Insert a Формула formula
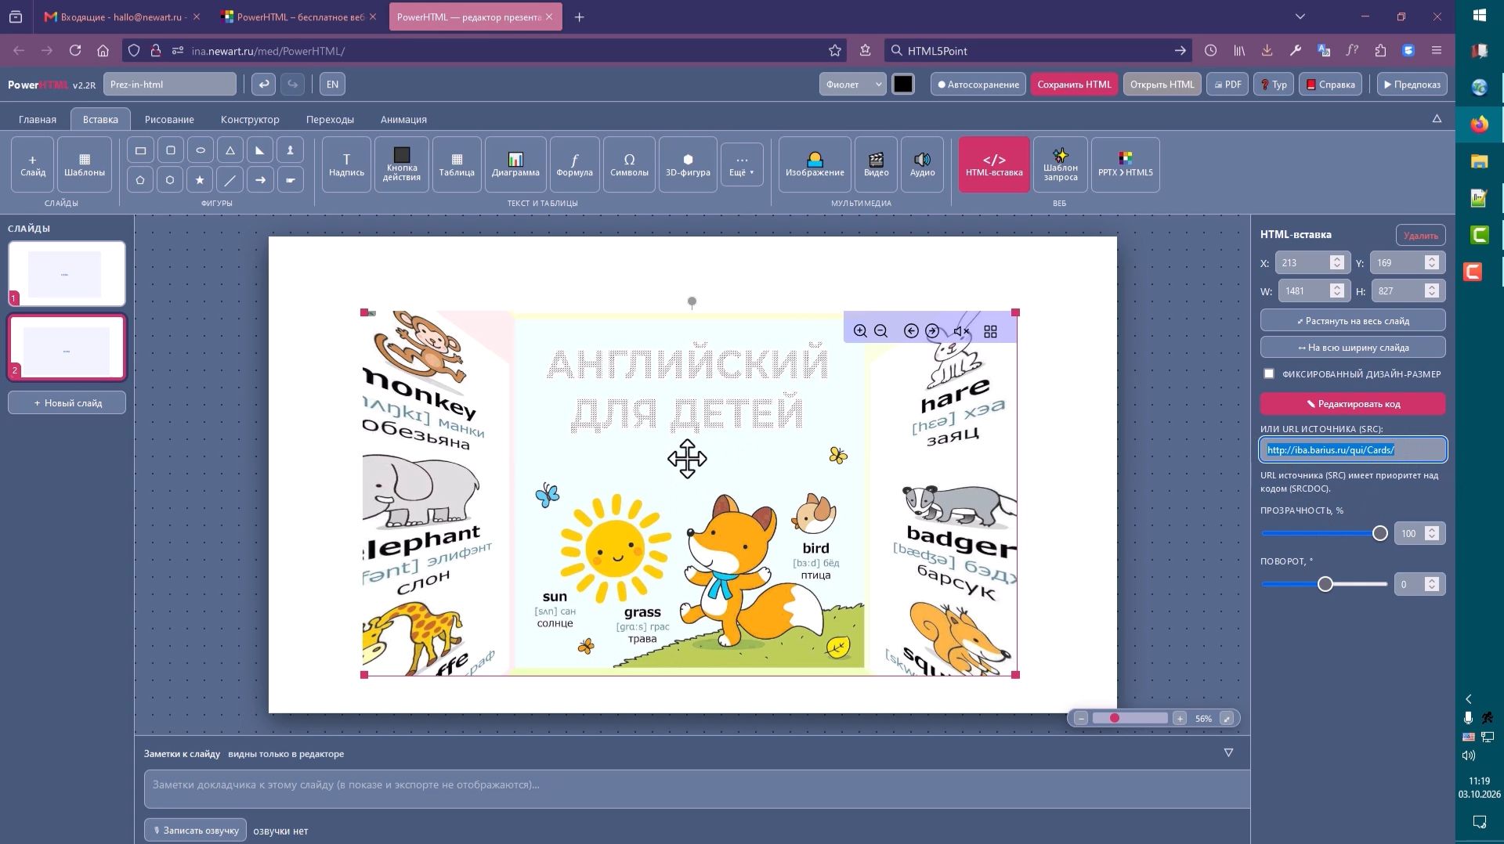This screenshot has height=844, width=1504. click(574, 164)
